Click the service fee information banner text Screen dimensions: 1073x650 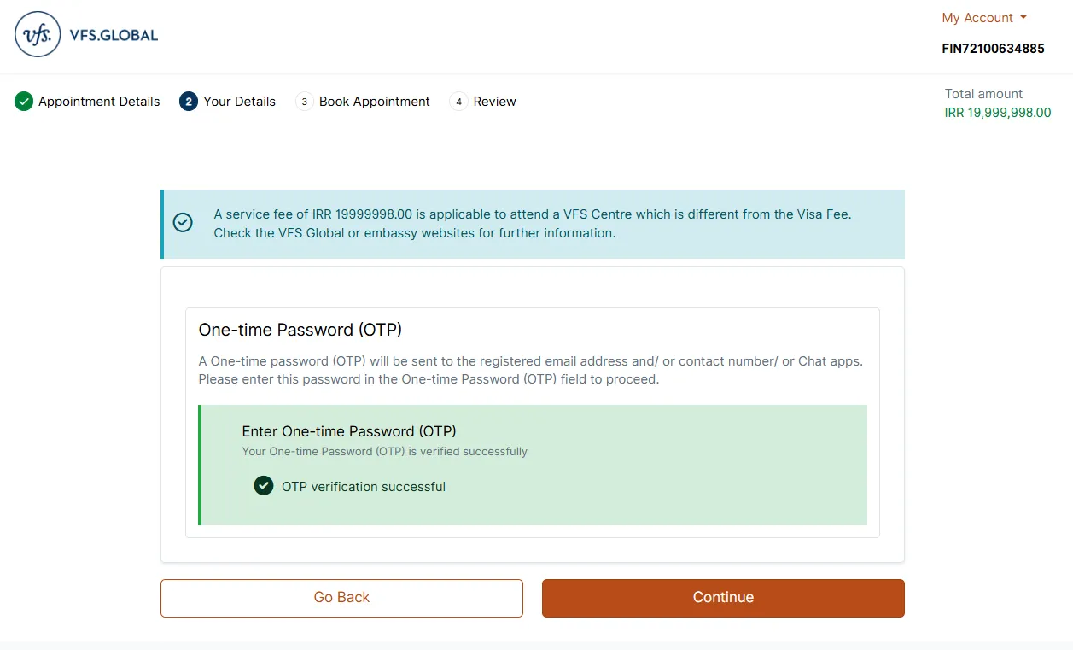[x=532, y=224]
